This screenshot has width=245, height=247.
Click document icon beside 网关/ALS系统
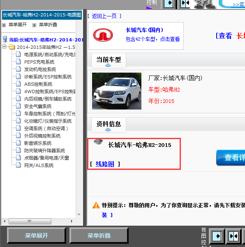[18, 165]
